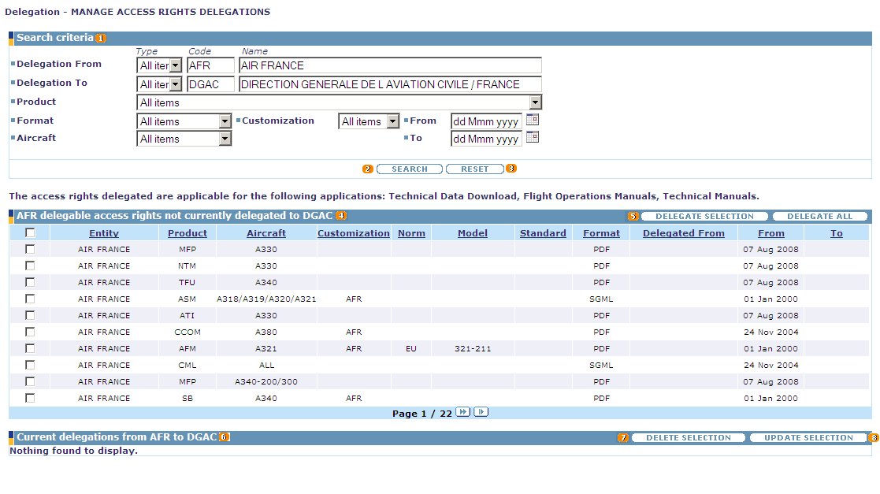This screenshot has width=880, height=494.
Task: Click the DIRECTION GENERALE DE L AVIATION name field
Action: 390,84
